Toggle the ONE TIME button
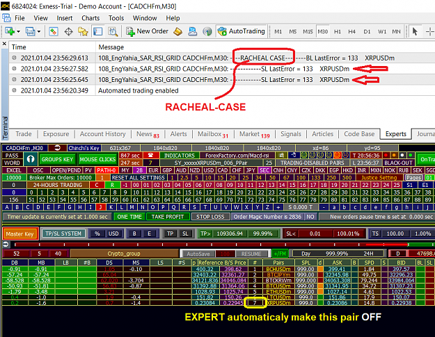The image size is (435, 337). click(129, 217)
